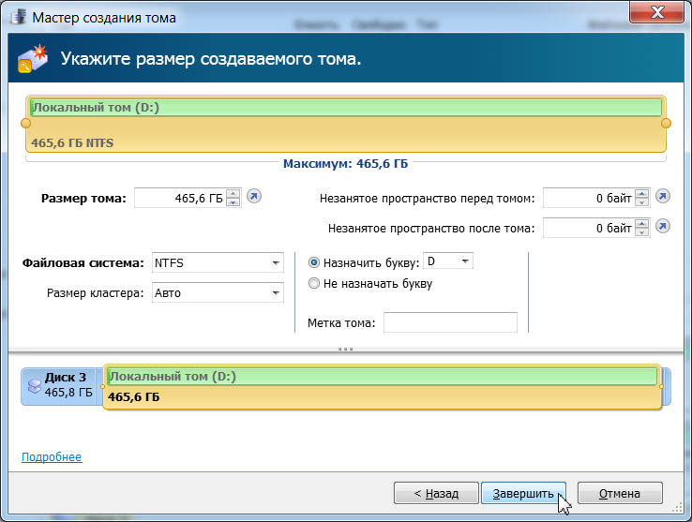The width and height of the screenshot is (692, 522).
Task: Click the left handle of the volume size bar
Action: [x=25, y=123]
